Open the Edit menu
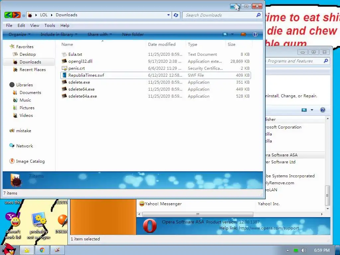This screenshot has height=255, width=340. [21, 26]
